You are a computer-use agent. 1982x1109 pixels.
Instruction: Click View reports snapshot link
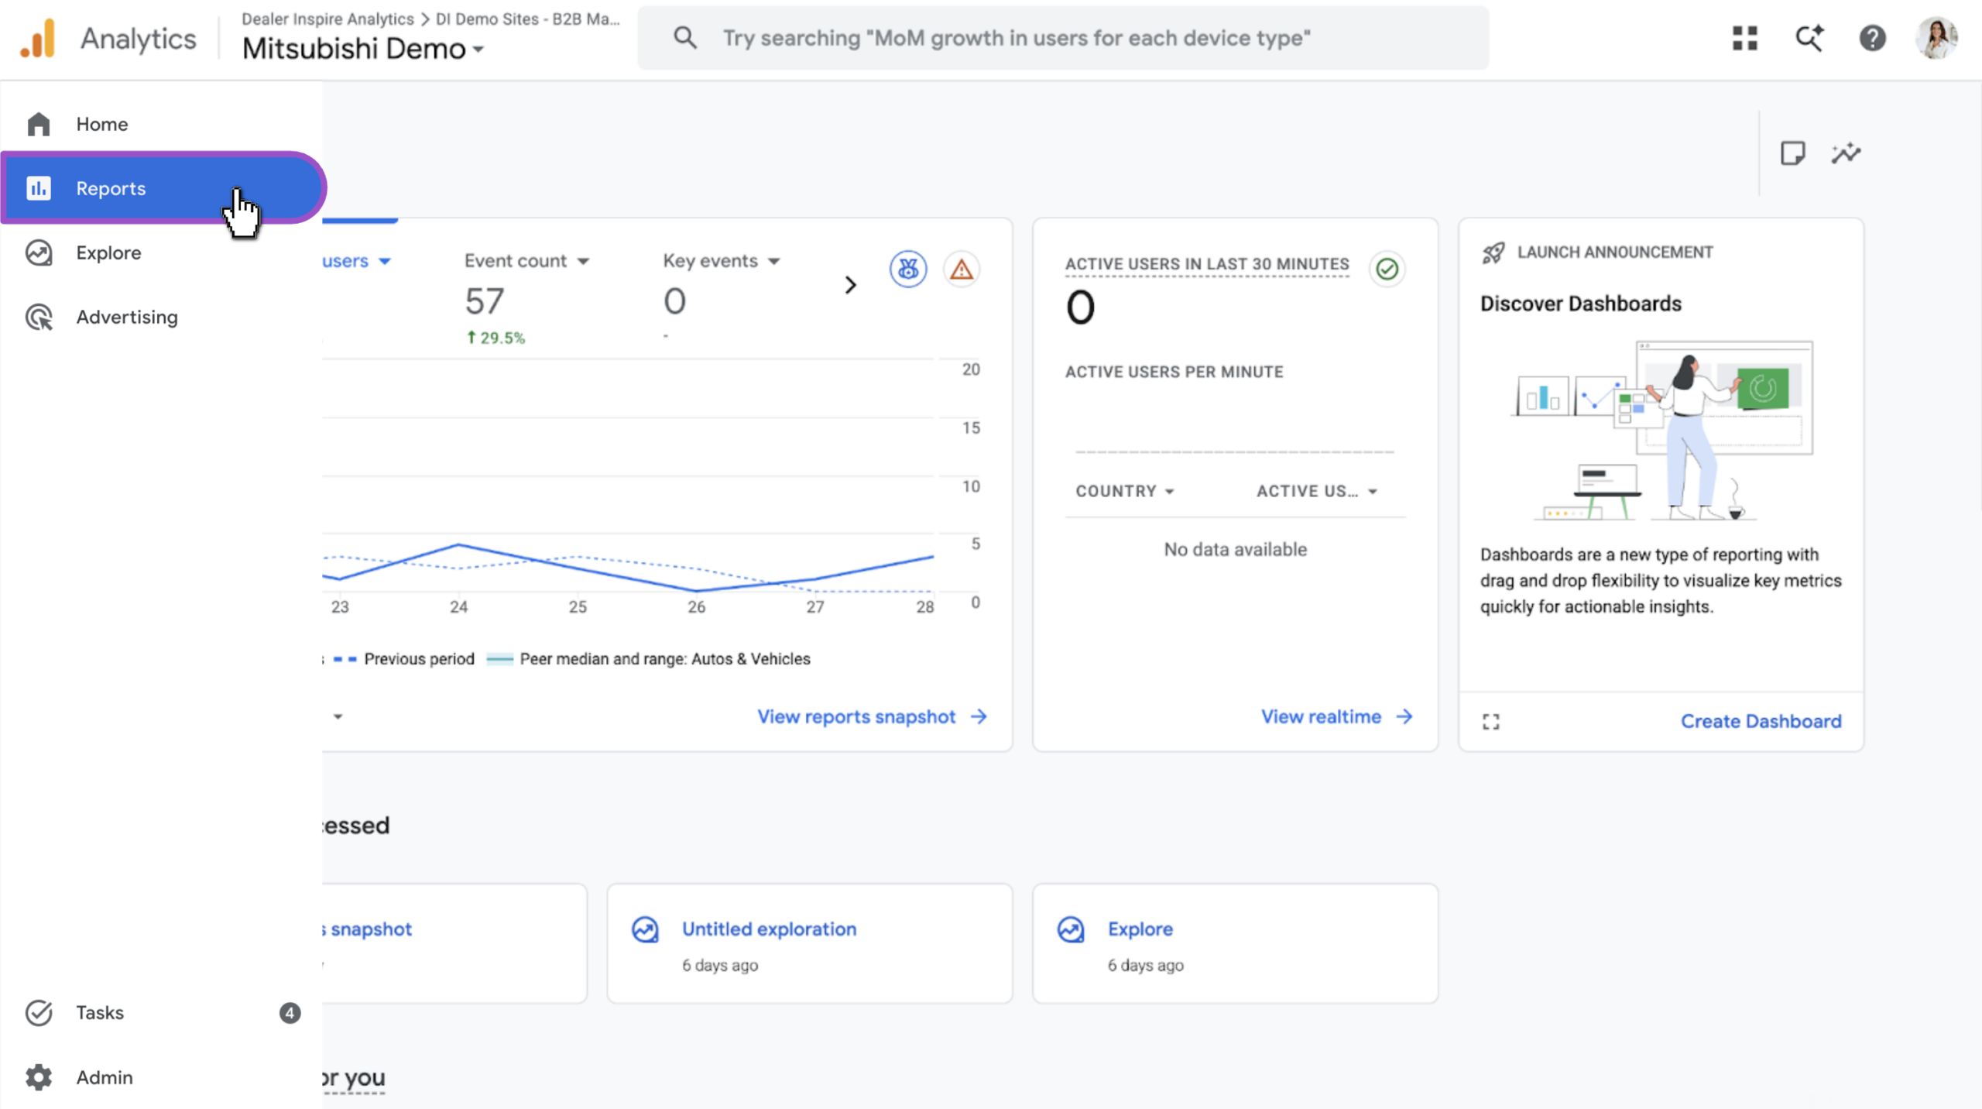(x=872, y=716)
